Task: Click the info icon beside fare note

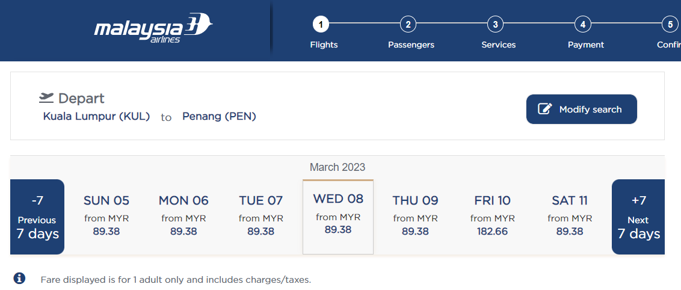Action: [x=20, y=278]
